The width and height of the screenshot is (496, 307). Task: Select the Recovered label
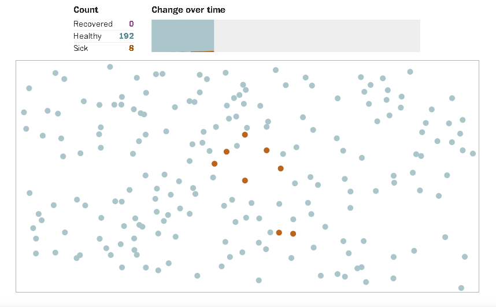pyautogui.click(x=92, y=24)
